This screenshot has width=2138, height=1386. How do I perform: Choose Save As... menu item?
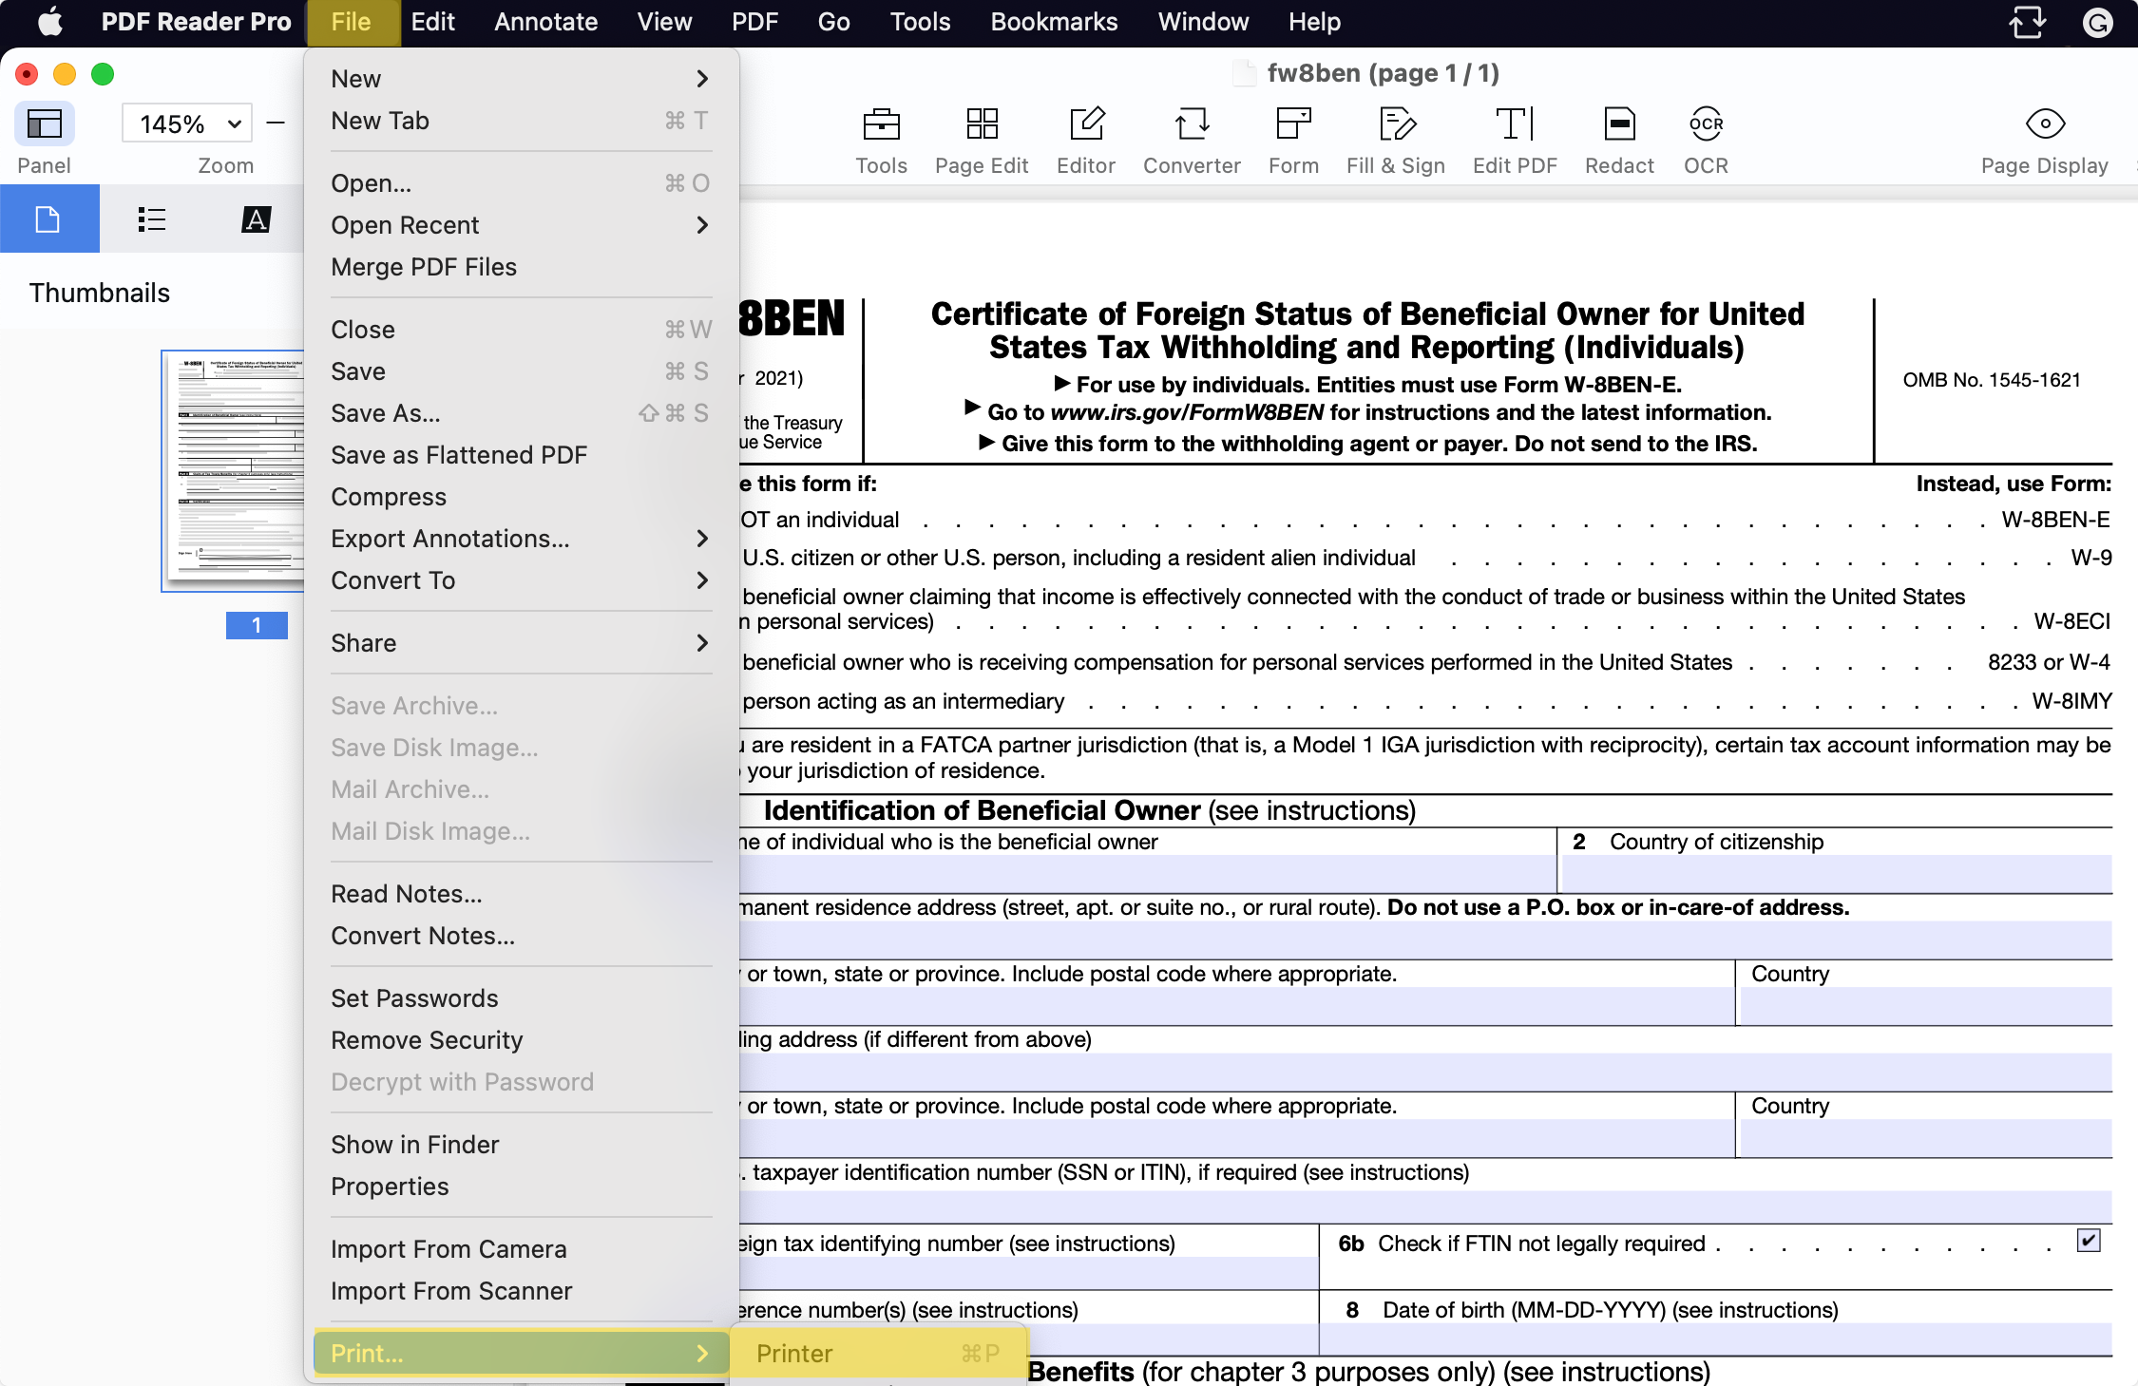[521, 413]
